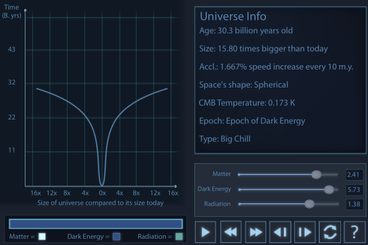The width and height of the screenshot is (368, 245).
Task: Click the '11' time axis label
Action: [x=12, y=150]
